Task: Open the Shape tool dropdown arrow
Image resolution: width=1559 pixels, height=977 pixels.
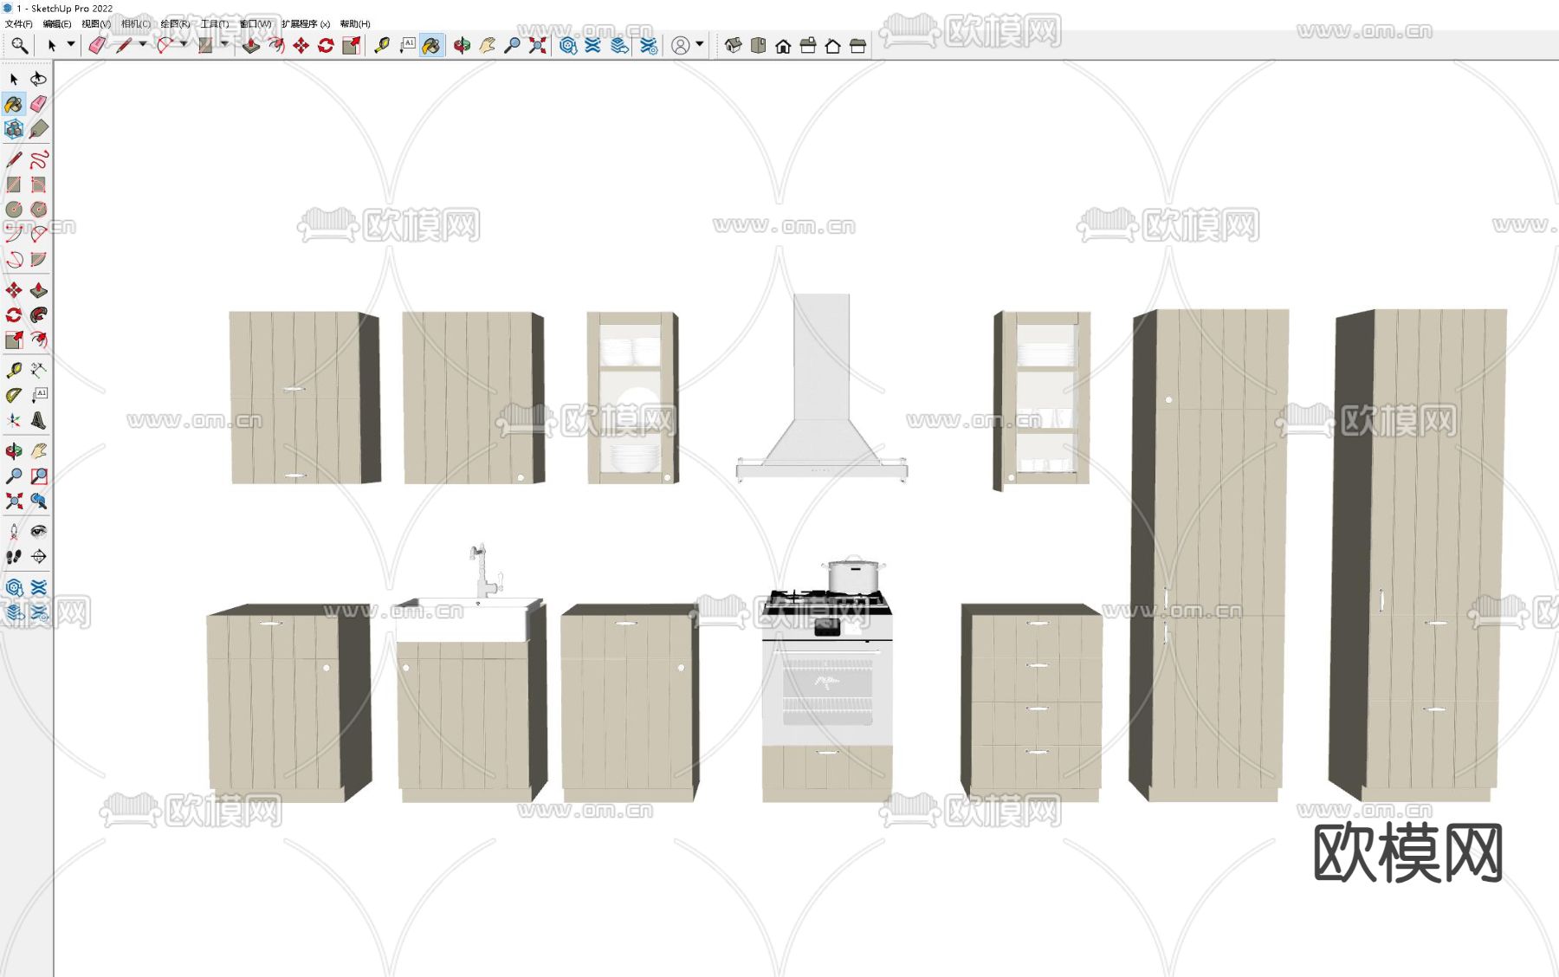Action: tap(224, 45)
